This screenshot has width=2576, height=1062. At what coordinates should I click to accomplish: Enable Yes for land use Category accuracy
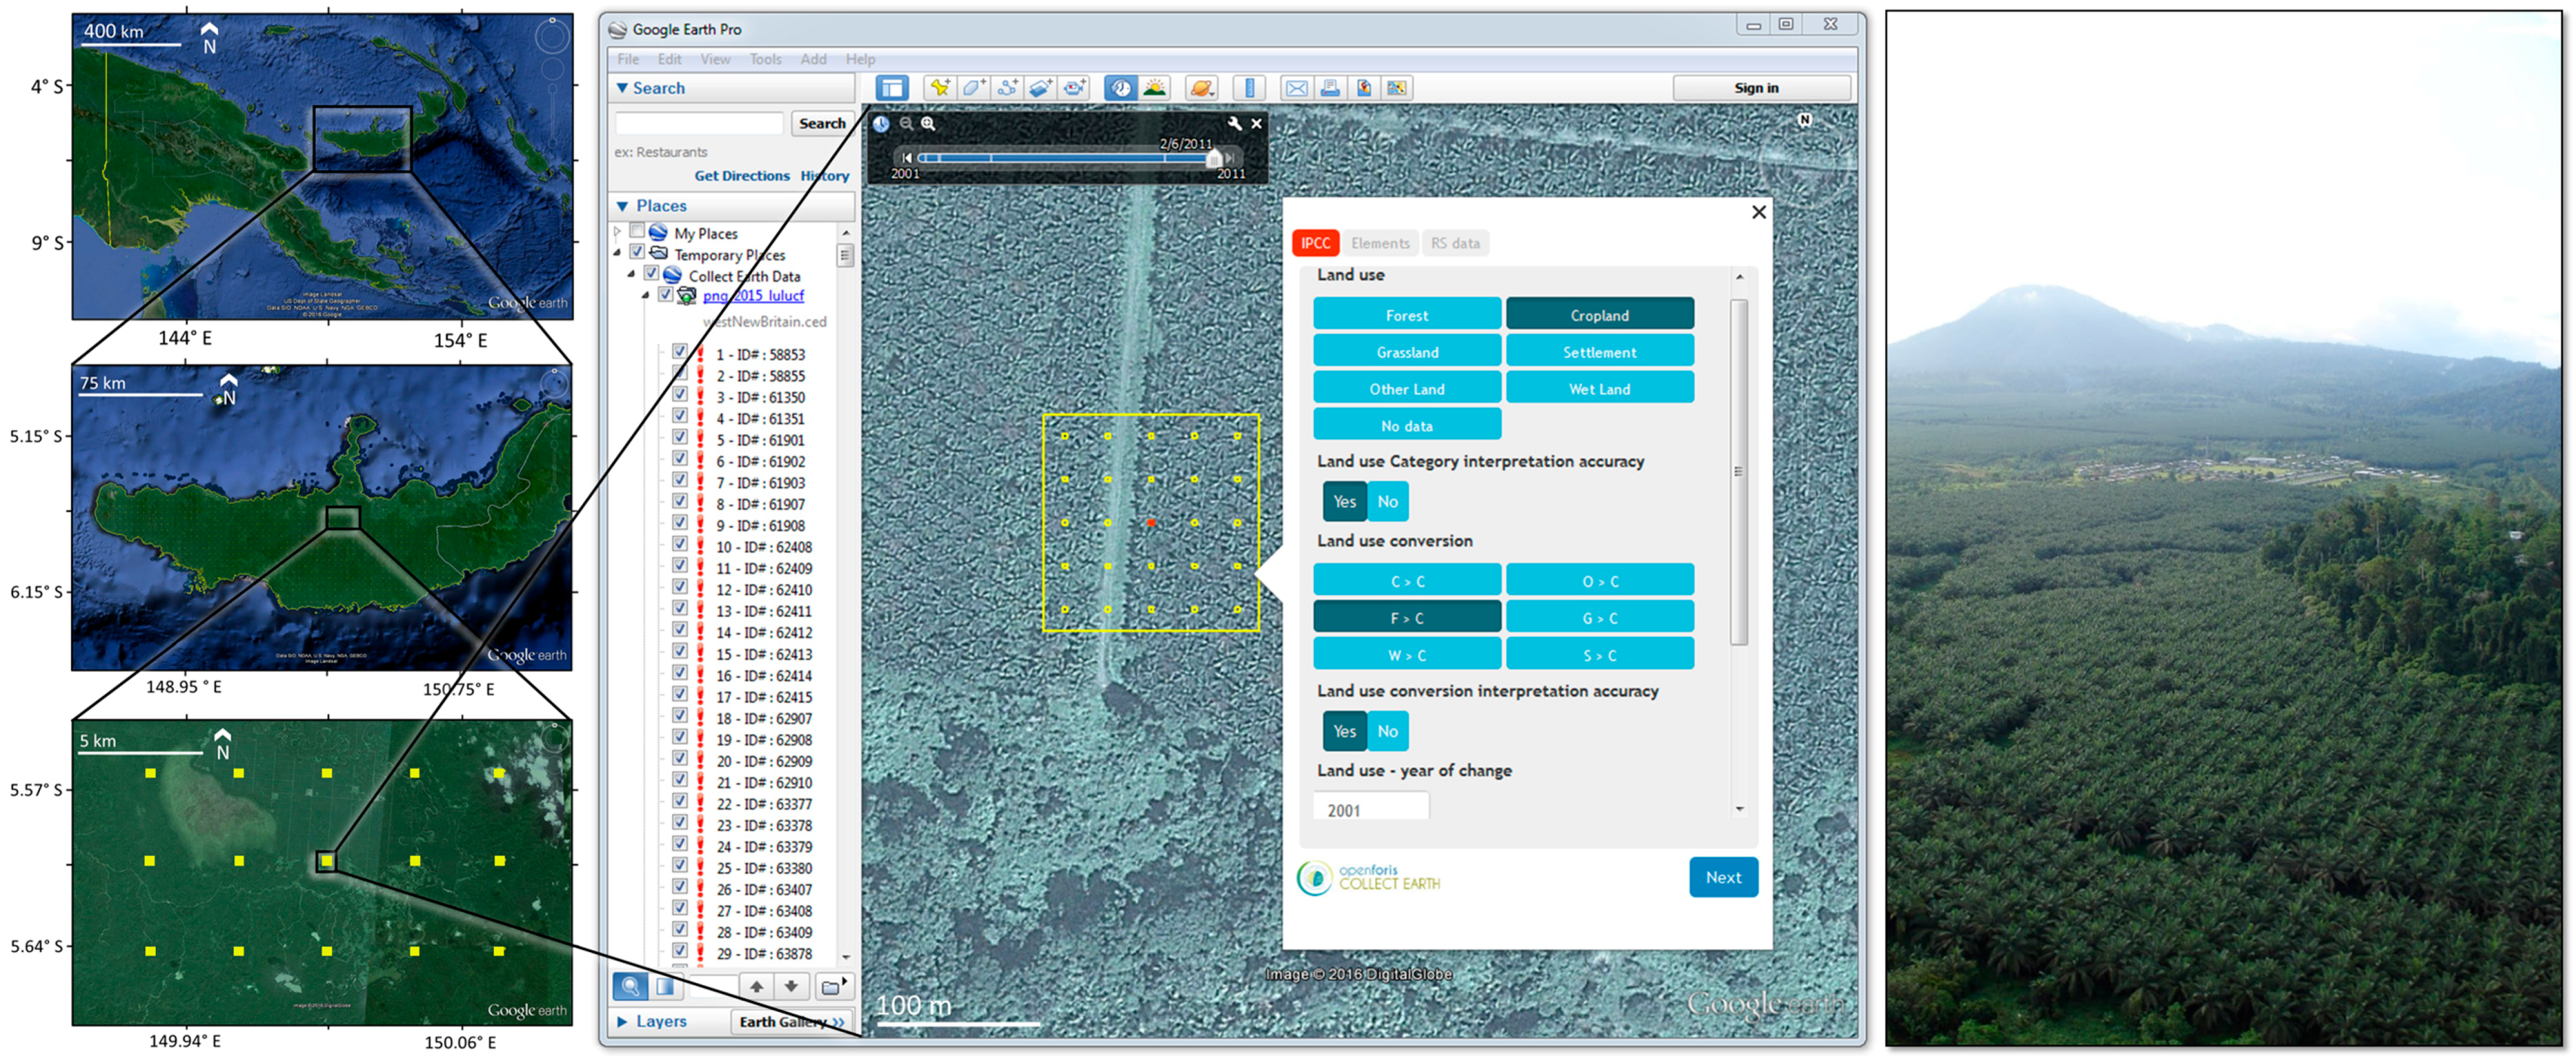(x=1345, y=501)
